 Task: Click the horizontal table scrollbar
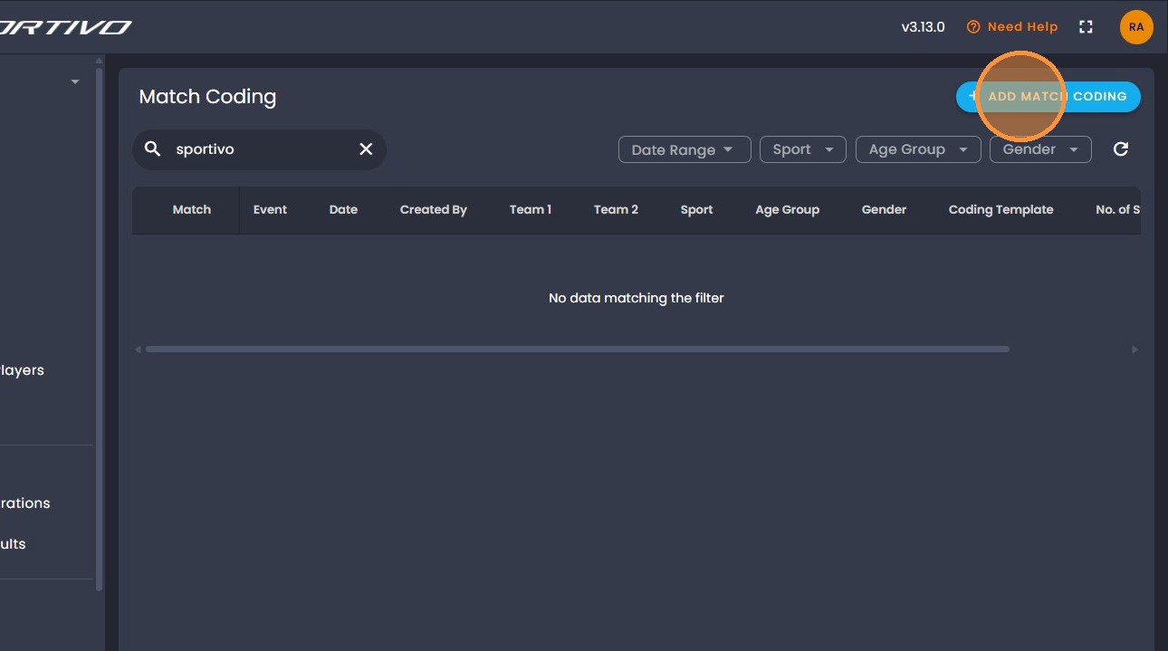coord(578,349)
